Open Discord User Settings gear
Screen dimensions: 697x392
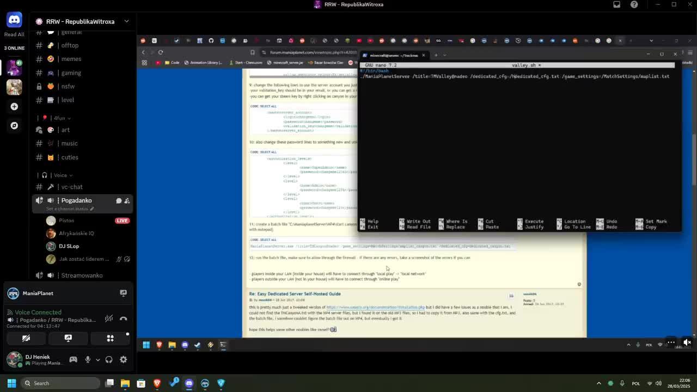point(124,359)
